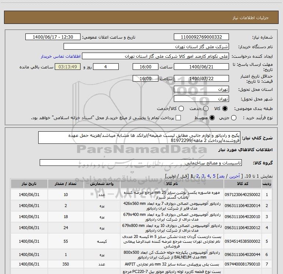Go to page 5 of the items list
Screen dimensions: 283x274
click(x=214, y=176)
